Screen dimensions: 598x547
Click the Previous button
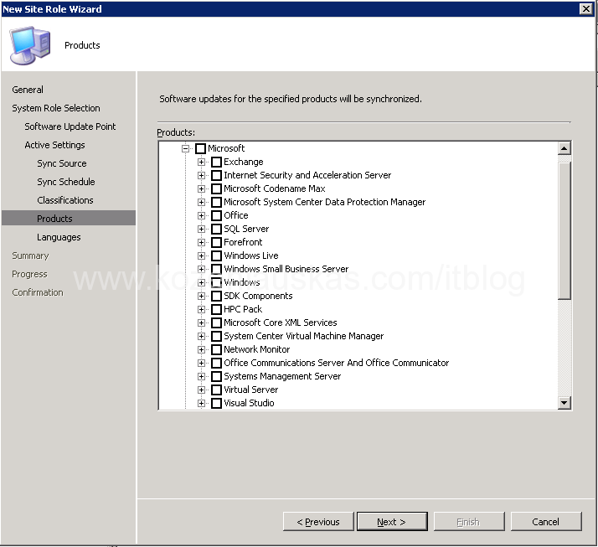pyautogui.click(x=318, y=521)
